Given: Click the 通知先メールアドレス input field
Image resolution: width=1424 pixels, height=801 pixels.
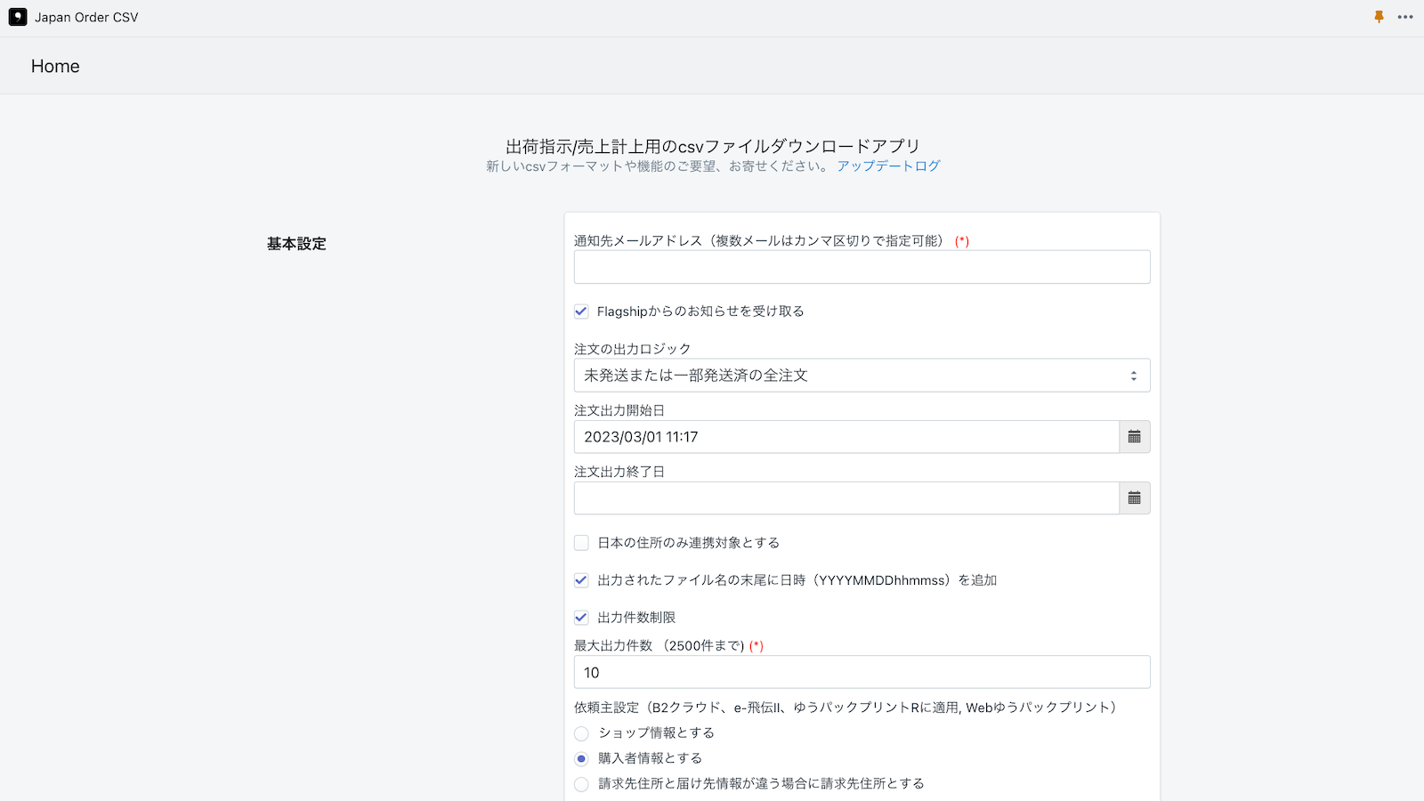Looking at the screenshot, I should (862, 266).
